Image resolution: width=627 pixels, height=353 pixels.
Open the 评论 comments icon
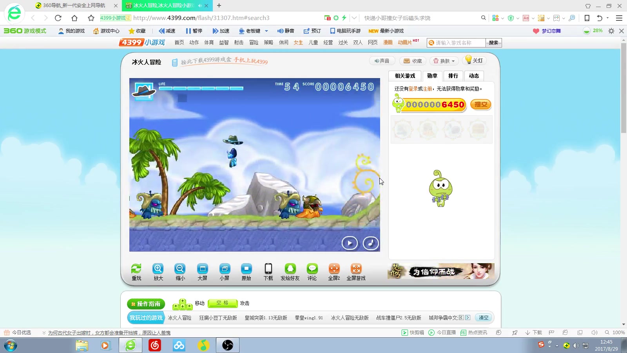[312, 272]
